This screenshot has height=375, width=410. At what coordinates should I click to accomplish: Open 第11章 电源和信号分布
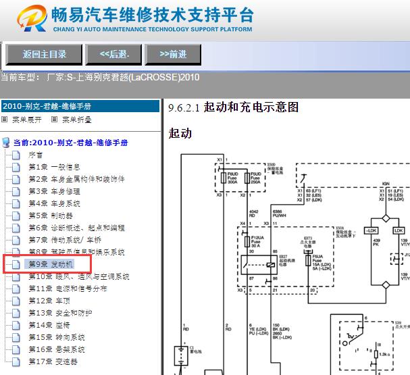[x=68, y=289]
